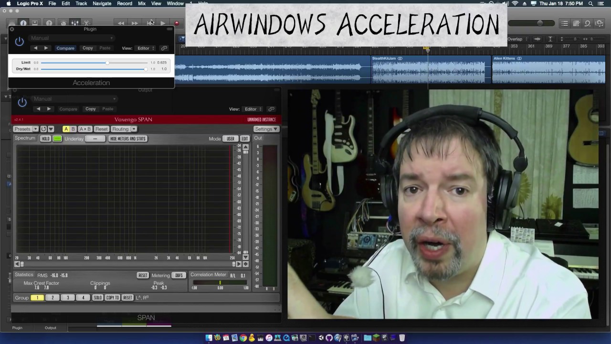
Task: Open the Record menu
Action: point(125,3)
